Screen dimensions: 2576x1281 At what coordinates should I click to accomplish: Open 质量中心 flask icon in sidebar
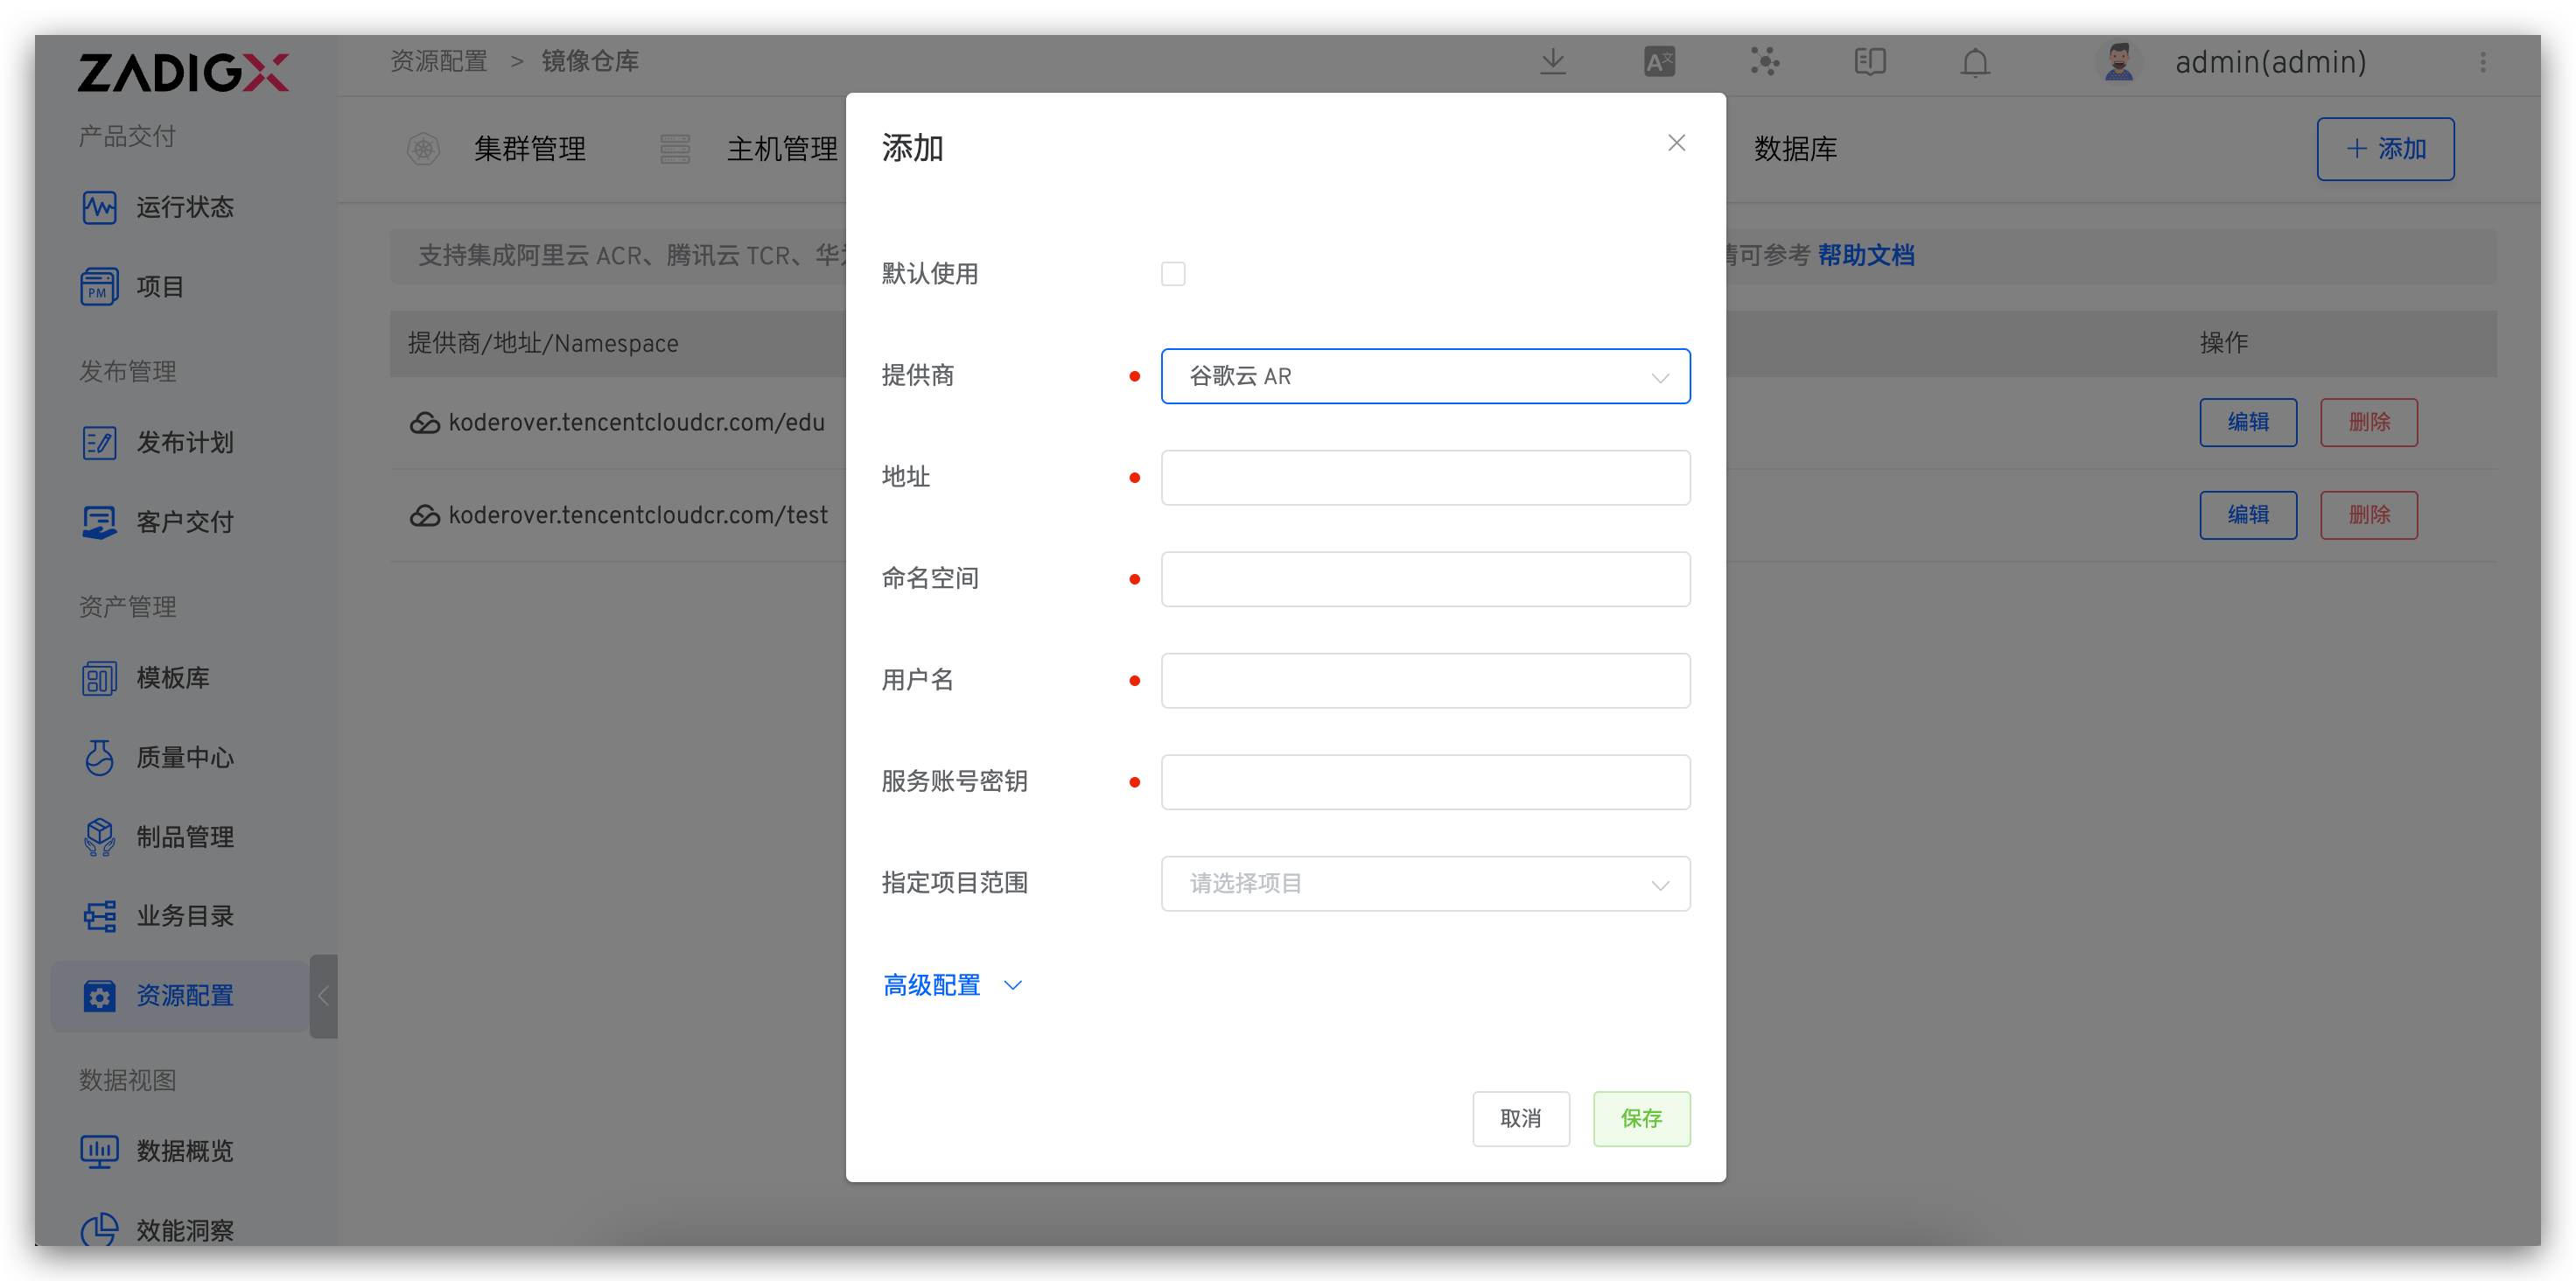tap(99, 757)
